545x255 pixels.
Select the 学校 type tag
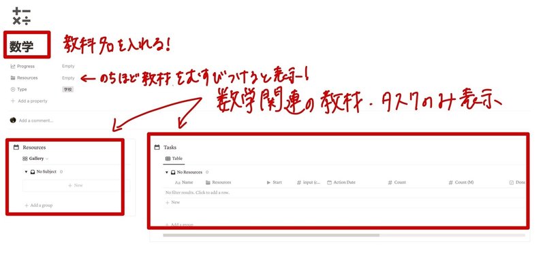pyautogui.click(x=67, y=90)
